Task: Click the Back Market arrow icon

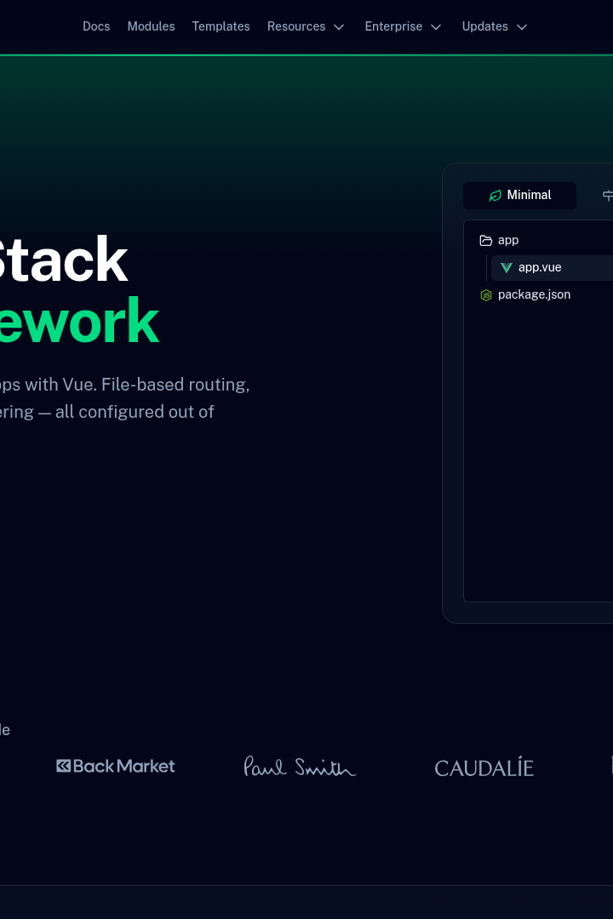Action: (63, 766)
